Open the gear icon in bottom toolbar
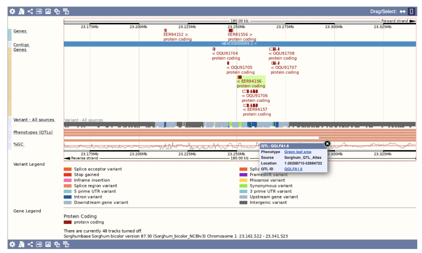This screenshot has height=253, width=422. [x=12, y=245]
